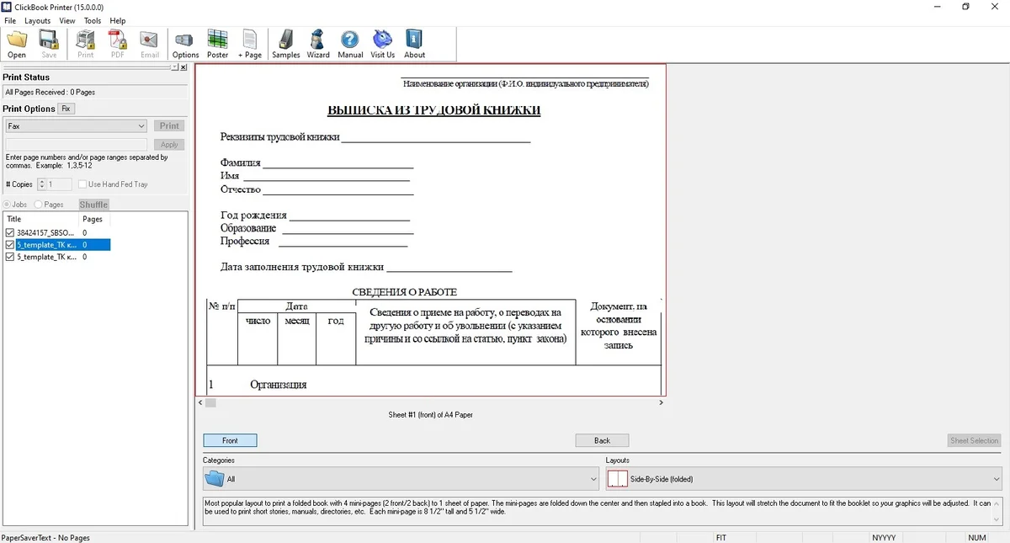Open the Fax printer dropdown

(x=76, y=126)
